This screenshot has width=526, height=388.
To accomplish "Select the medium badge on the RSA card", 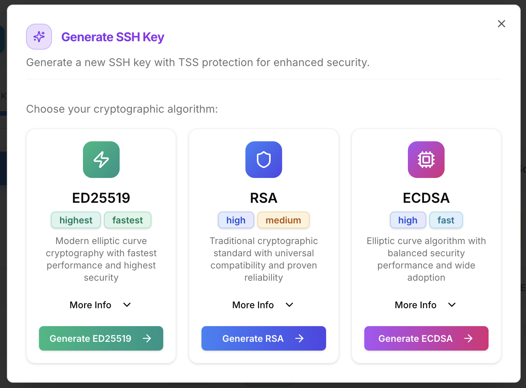I will [283, 220].
